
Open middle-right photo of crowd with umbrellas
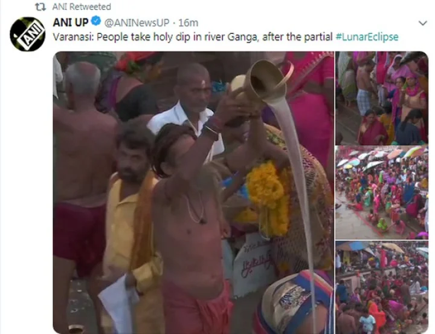click(x=382, y=193)
